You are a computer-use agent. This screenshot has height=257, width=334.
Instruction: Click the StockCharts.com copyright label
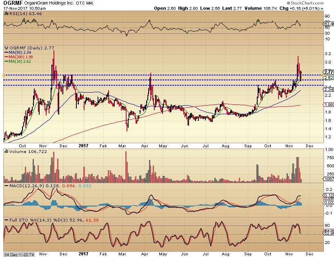tap(305, 3)
